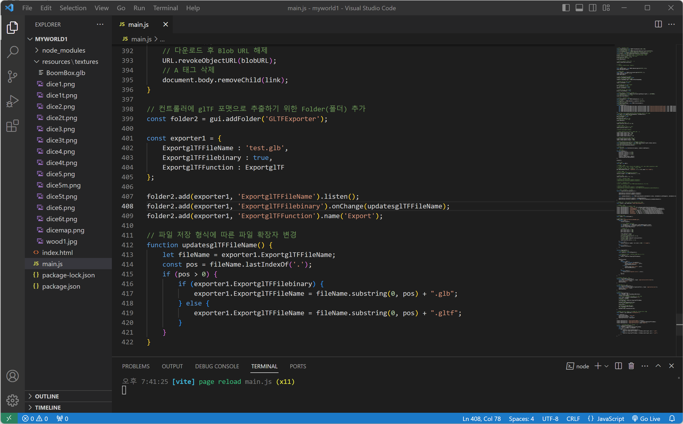
Task: Kill the terminal with trash icon
Action: click(x=631, y=366)
